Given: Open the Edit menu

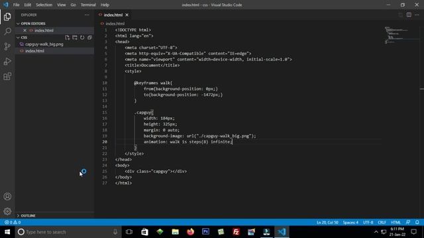Looking at the screenshot, I should tap(28, 5).
